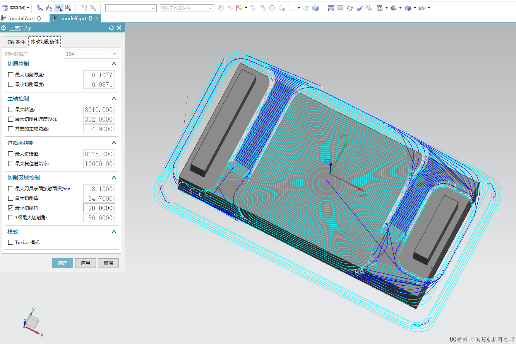Open the 菜单(M) menu
Screen dimensions: 516x344
point(15,8)
